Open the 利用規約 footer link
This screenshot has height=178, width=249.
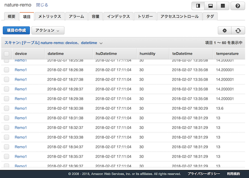233,174
